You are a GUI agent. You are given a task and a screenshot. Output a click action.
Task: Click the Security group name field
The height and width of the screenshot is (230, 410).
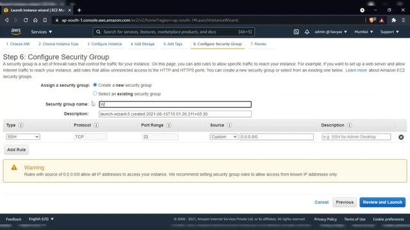[x=175, y=104]
